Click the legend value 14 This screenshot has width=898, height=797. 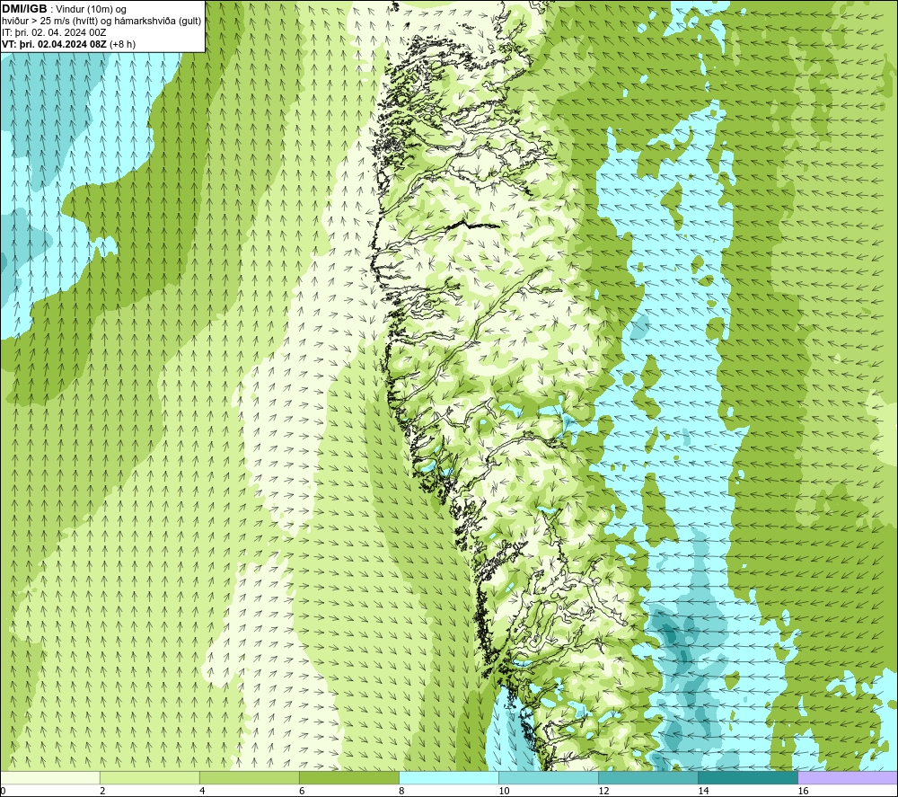[x=703, y=792]
